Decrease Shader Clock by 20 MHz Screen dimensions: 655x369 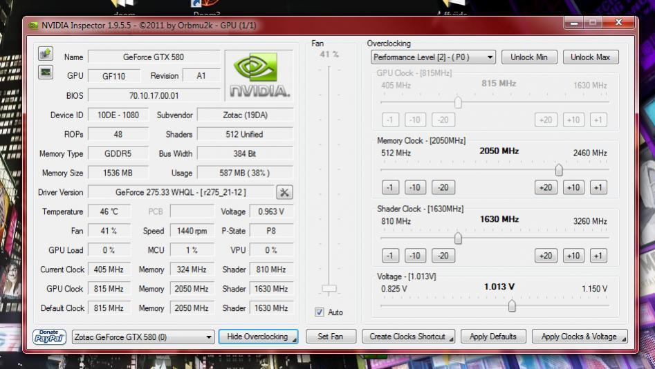(x=443, y=256)
